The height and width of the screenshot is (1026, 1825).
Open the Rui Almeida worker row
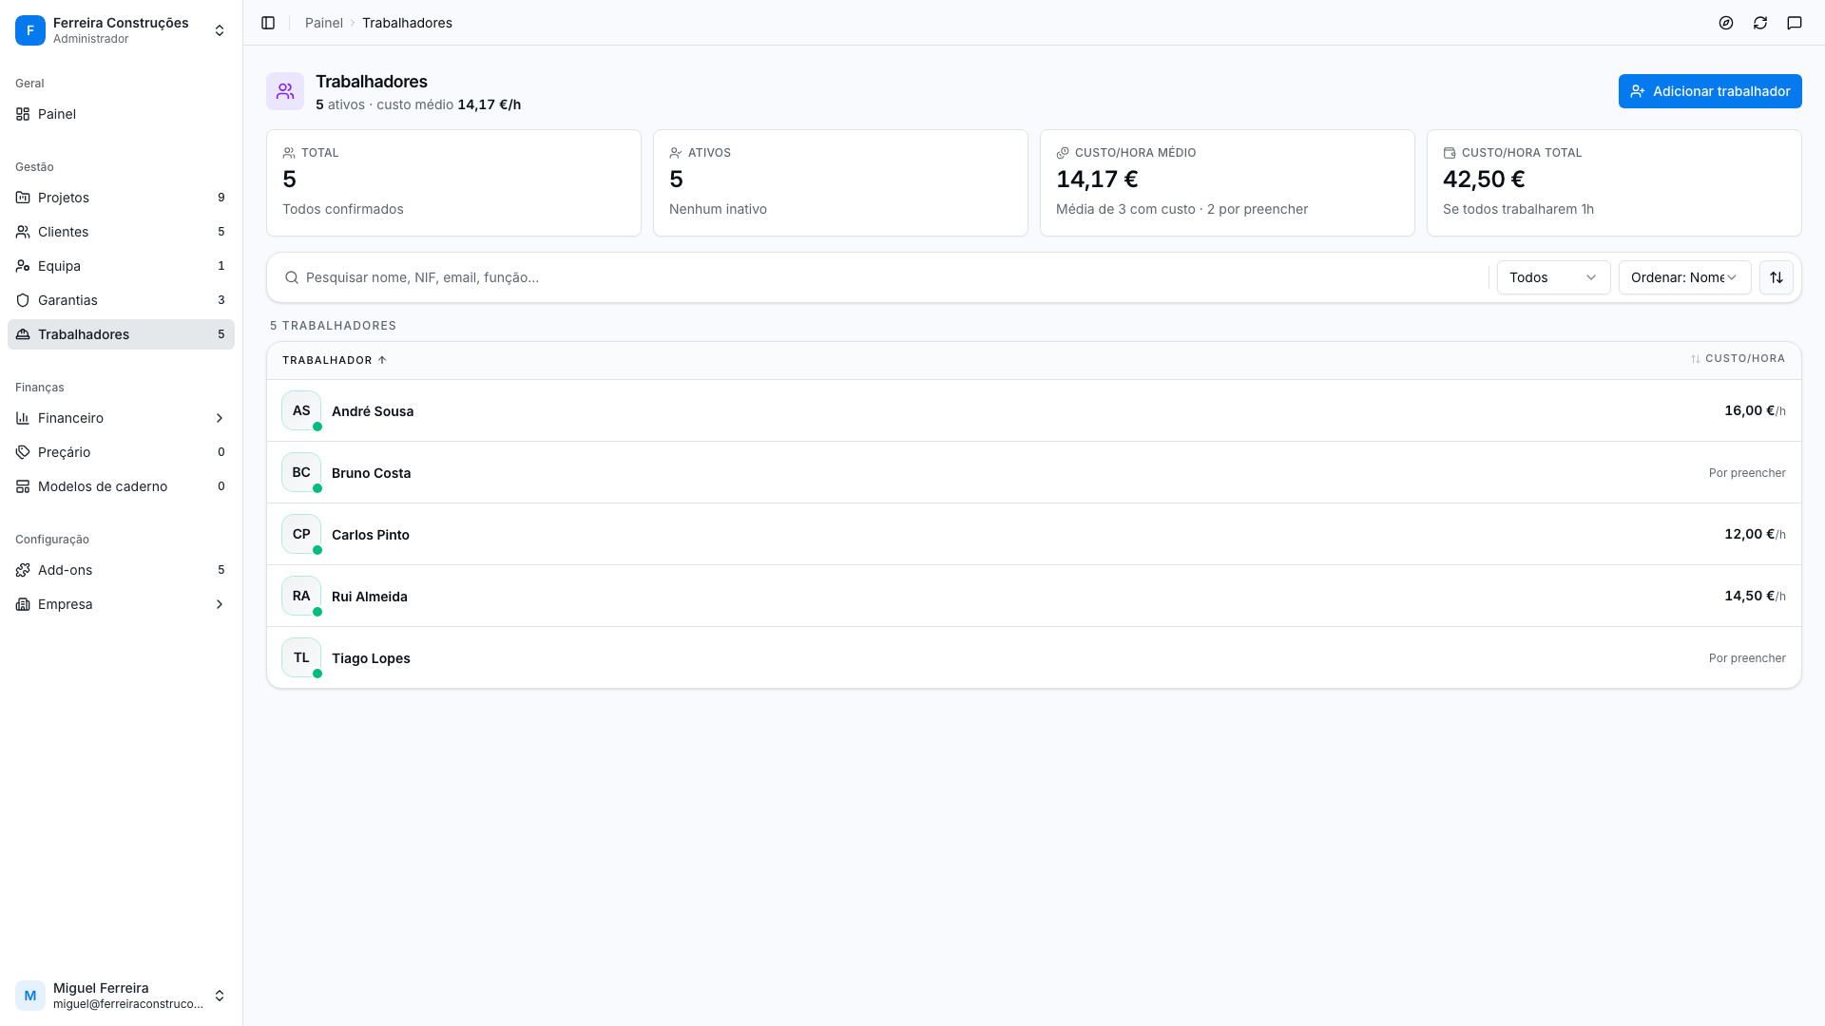(1034, 596)
